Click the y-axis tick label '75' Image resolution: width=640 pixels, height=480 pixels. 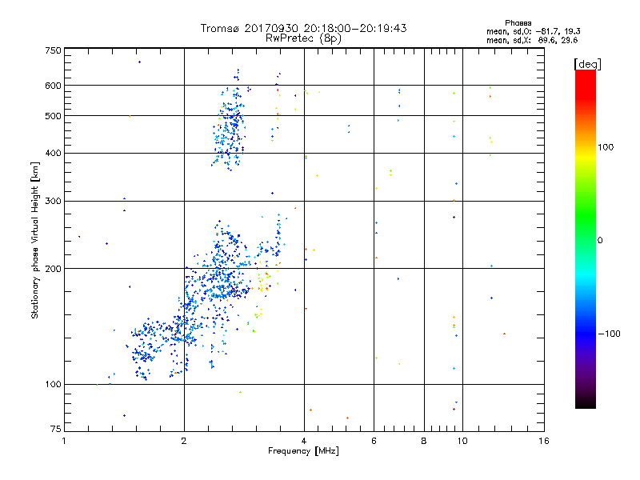56,429
